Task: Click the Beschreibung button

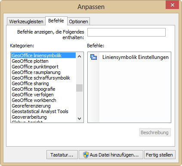Action: (155, 132)
